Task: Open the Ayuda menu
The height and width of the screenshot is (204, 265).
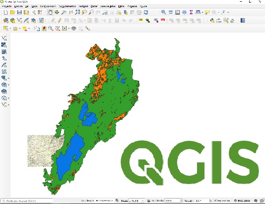Action: (x=143, y=6)
